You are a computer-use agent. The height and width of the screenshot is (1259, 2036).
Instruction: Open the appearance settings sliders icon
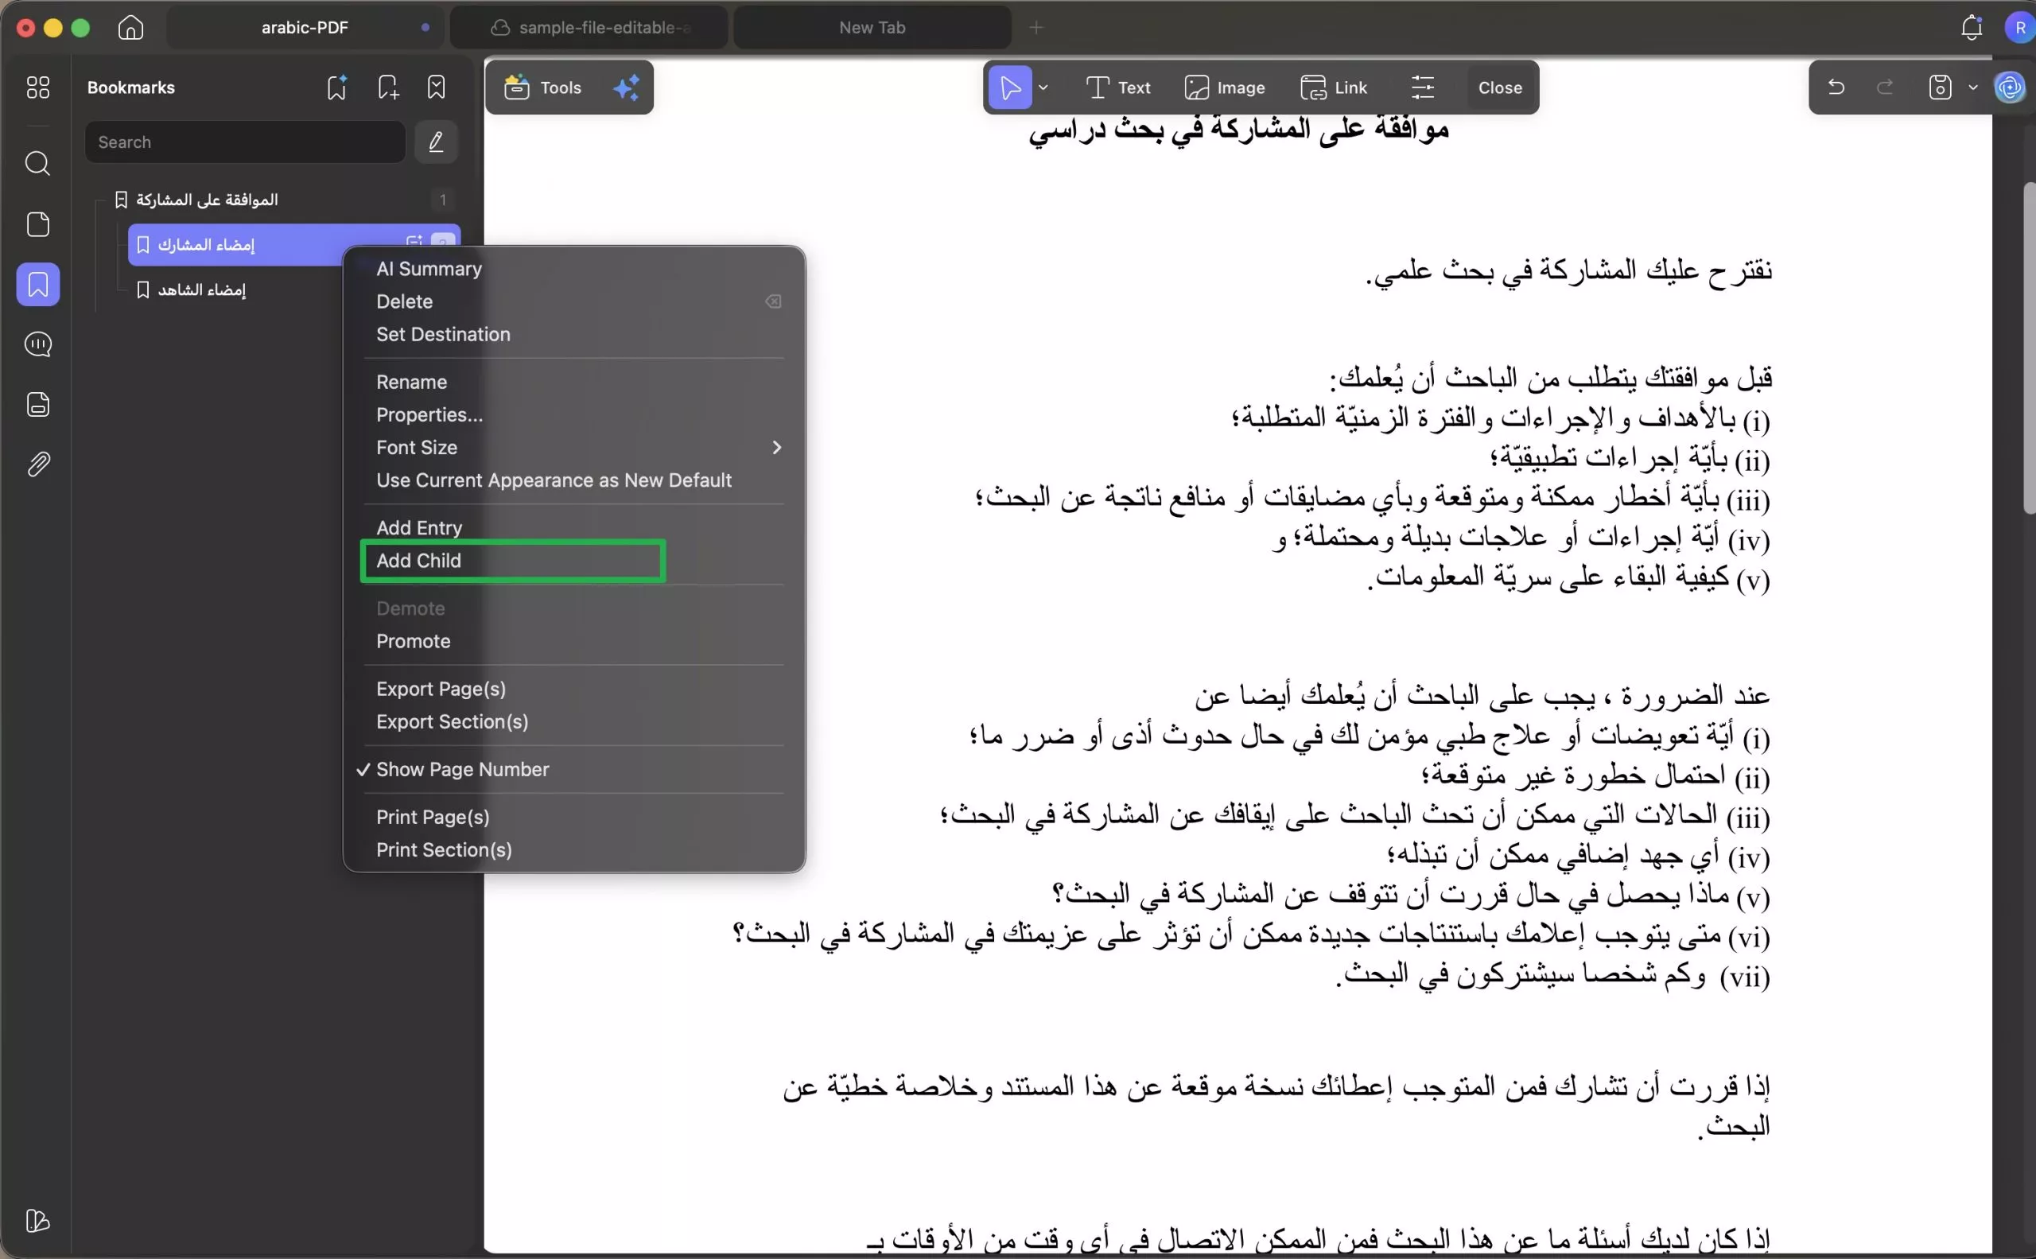click(1422, 87)
